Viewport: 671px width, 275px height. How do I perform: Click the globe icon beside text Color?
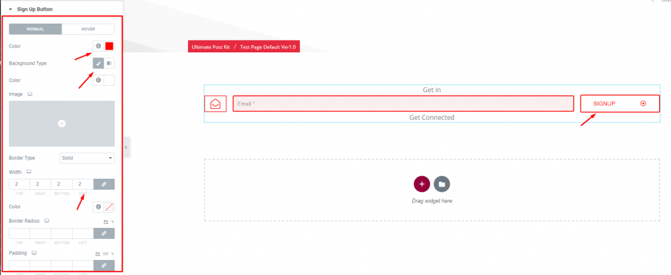tap(98, 46)
